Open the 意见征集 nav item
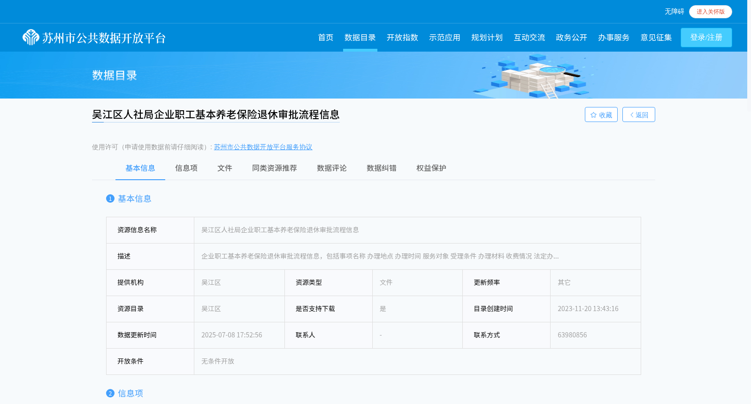This screenshot has height=404, width=751. (656, 38)
